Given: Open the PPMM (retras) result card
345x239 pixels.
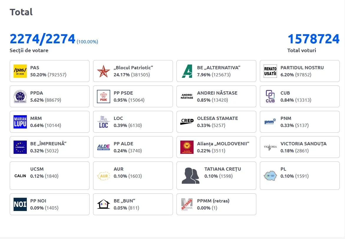Looking at the screenshot, I should (216, 204).
